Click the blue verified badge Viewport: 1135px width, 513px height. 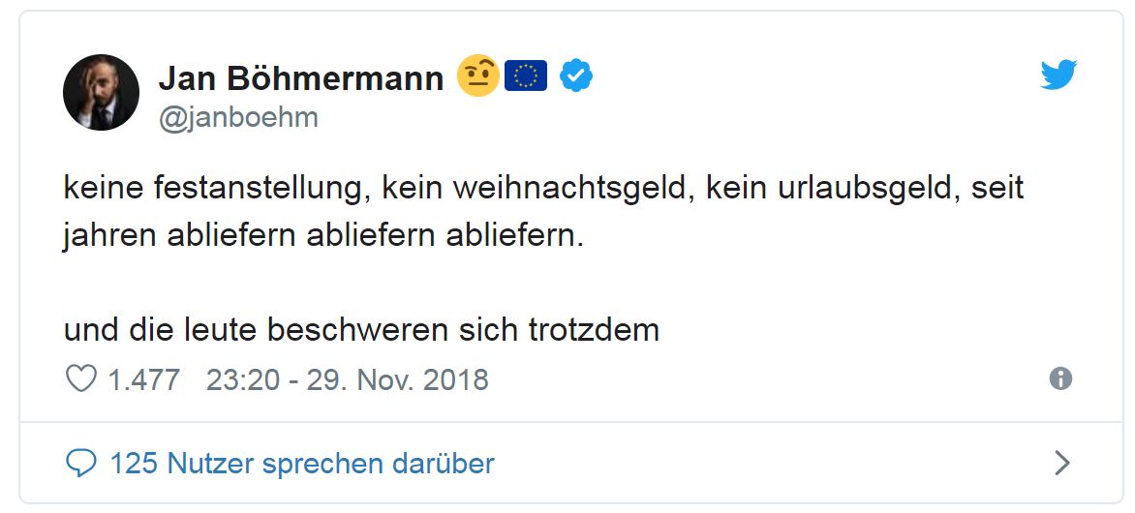pos(577,75)
